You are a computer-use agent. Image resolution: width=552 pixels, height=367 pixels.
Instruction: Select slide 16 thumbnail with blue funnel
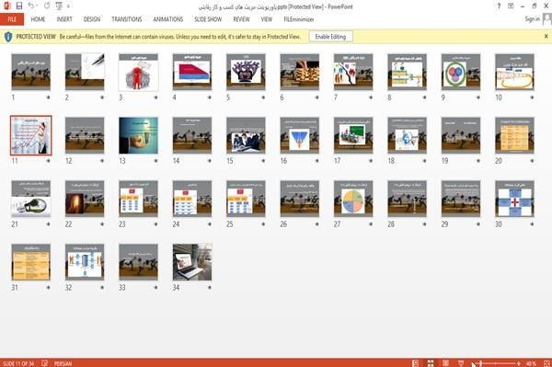[300, 135]
